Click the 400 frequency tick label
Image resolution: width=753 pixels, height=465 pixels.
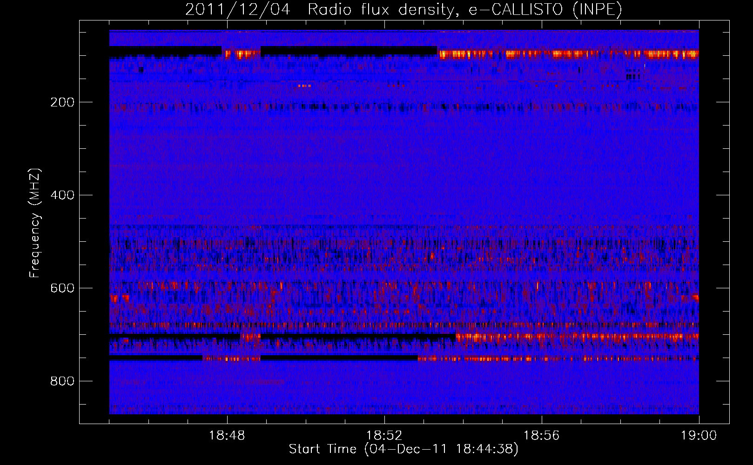(62, 195)
